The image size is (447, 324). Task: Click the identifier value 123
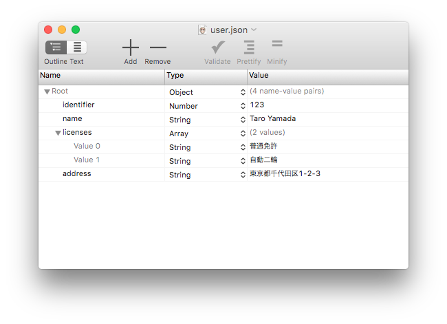coord(257,105)
